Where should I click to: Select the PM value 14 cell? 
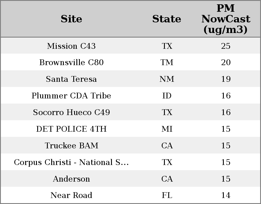click(x=226, y=195)
